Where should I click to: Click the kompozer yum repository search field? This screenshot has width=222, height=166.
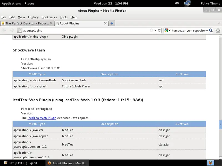point(190,30)
